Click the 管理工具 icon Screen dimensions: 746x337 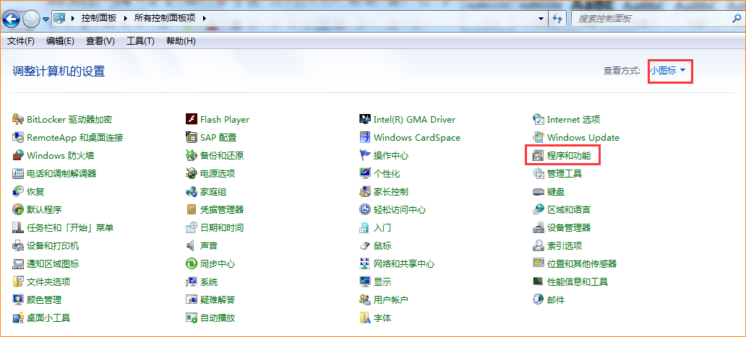point(538,174)
